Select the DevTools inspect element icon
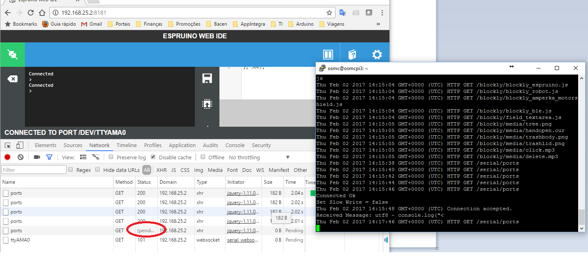This screenshot has width=588, height=264. pos(8,145)
